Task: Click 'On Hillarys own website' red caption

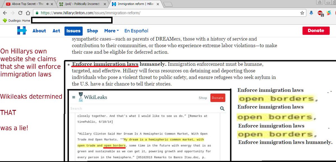Action: tap(30, 63)
